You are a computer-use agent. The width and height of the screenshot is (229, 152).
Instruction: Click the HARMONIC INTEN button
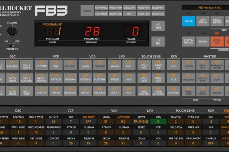217,65
